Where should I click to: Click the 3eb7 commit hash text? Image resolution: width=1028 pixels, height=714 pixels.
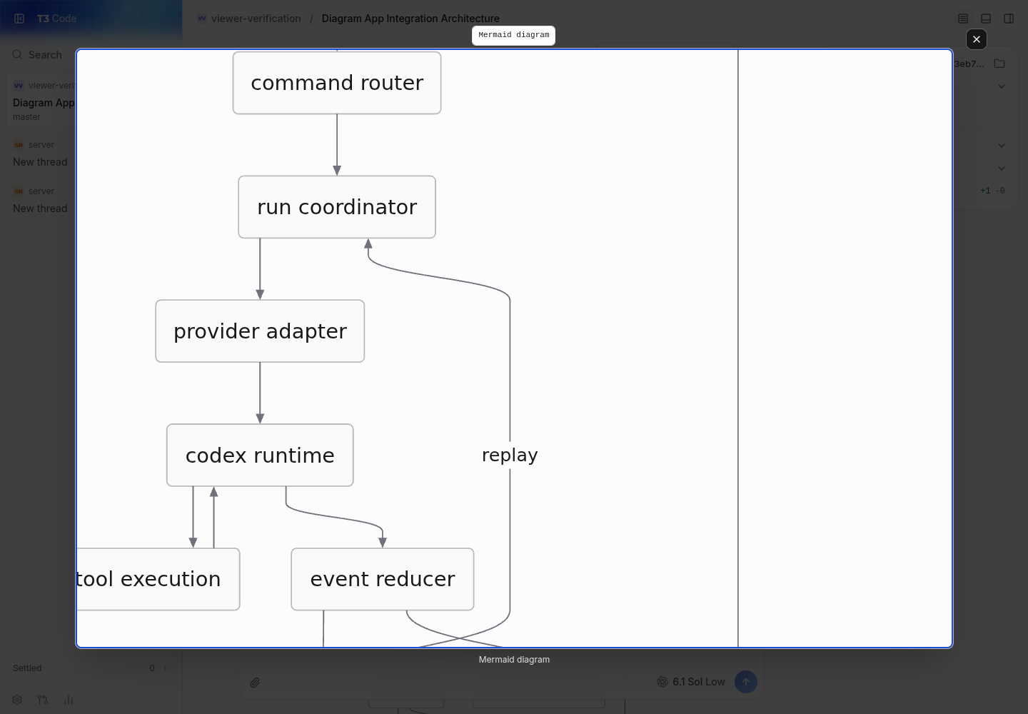tap(969, 64)
